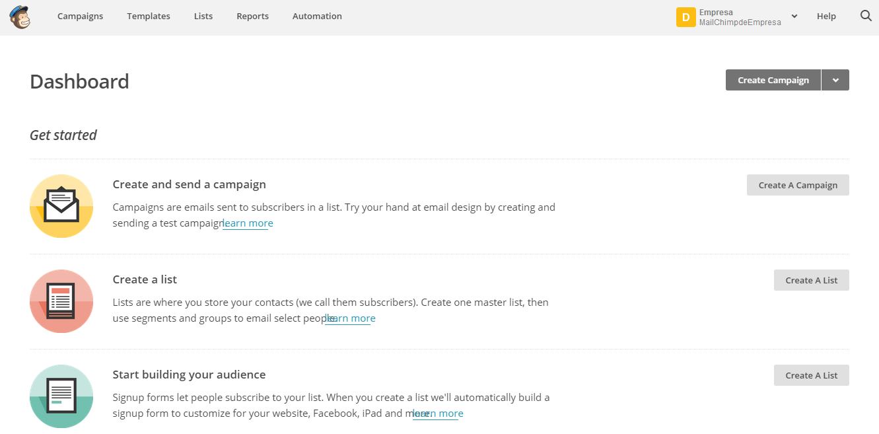
Task: Open the Reports menu item
Action: [252, 16]
